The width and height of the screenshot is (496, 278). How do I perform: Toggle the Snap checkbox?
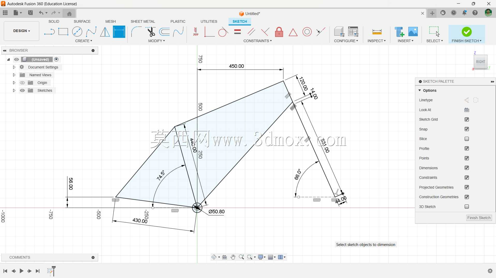[x=467, y=129]
